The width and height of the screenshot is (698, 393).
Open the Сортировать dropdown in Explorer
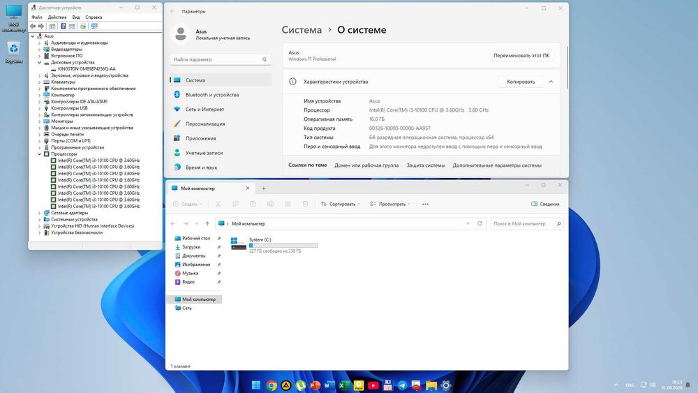click(x=341, y=204)
